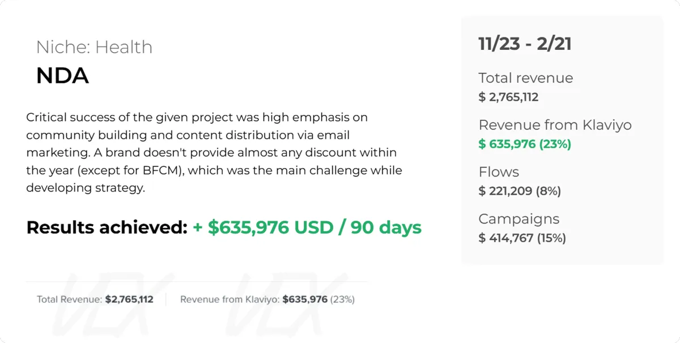The width and height of the screenshot is (680, 343).
Task: Click the footer 'Total Revenue: $2,765,112' text
Action: coord(95,299)
